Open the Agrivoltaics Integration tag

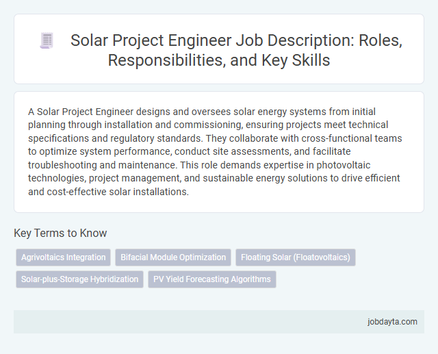pos(64,257)
